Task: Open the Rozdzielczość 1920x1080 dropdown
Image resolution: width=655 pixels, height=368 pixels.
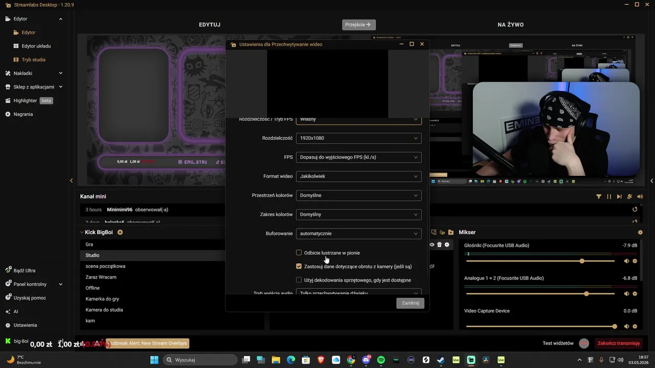Action: tap(359, 138)
